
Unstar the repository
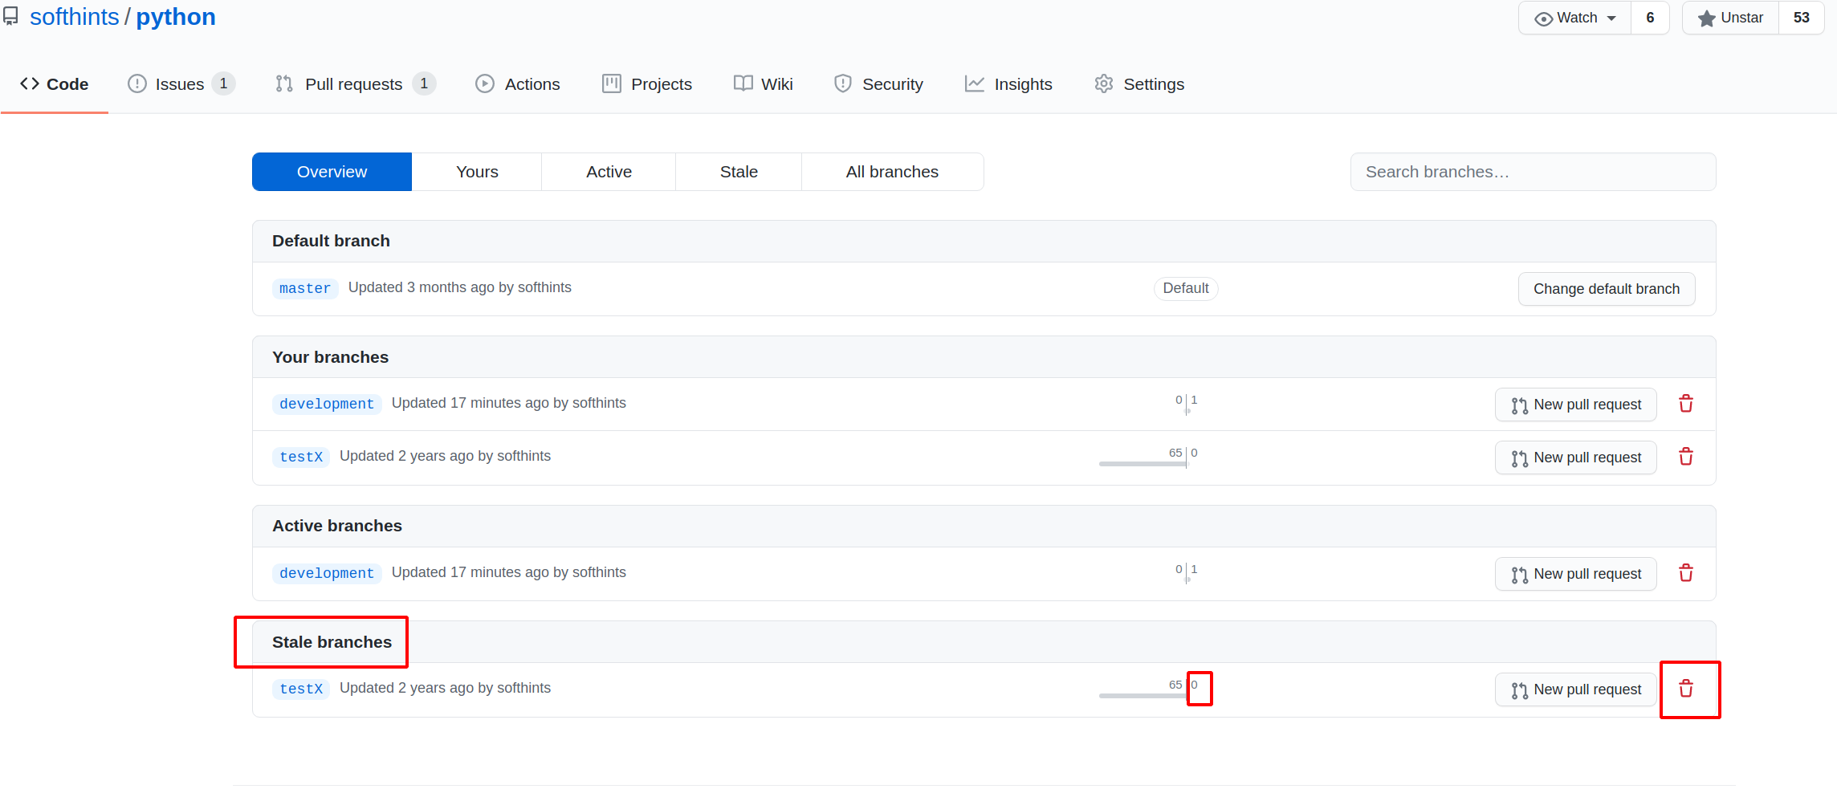1731,18
